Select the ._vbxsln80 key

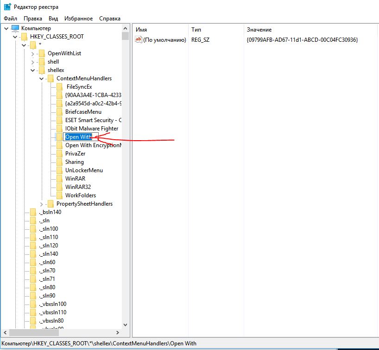pos(51,321)
